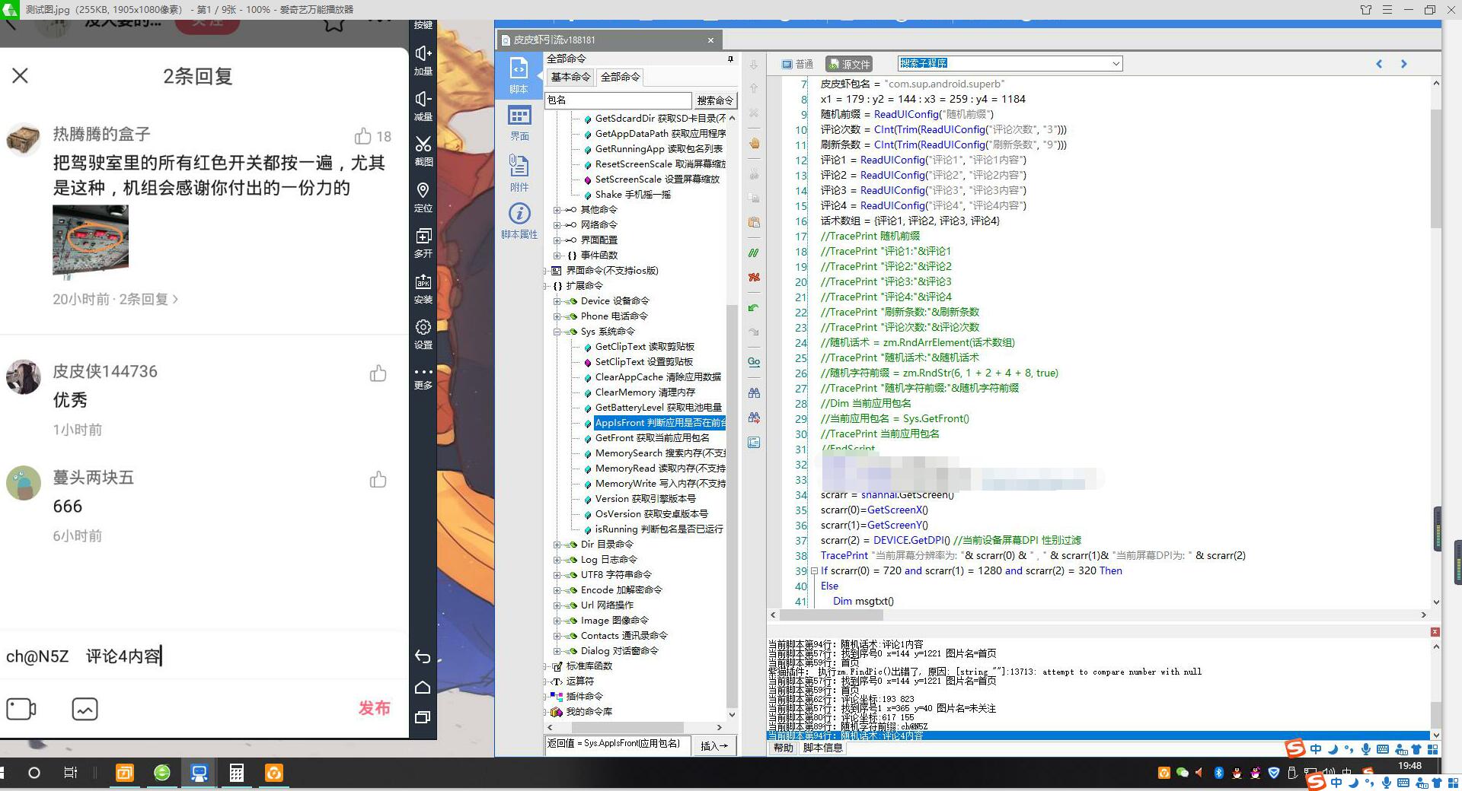Open the 附件 attachments icon

click(x=519, y=166)
